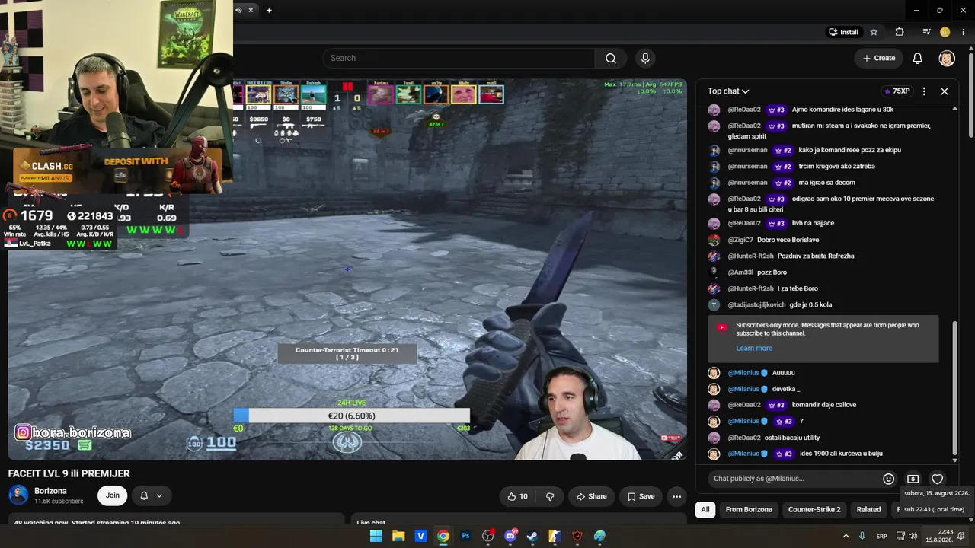Switch the SRP keyboard language indicator
Screen dimensions: 975x548
click(881, 536)
